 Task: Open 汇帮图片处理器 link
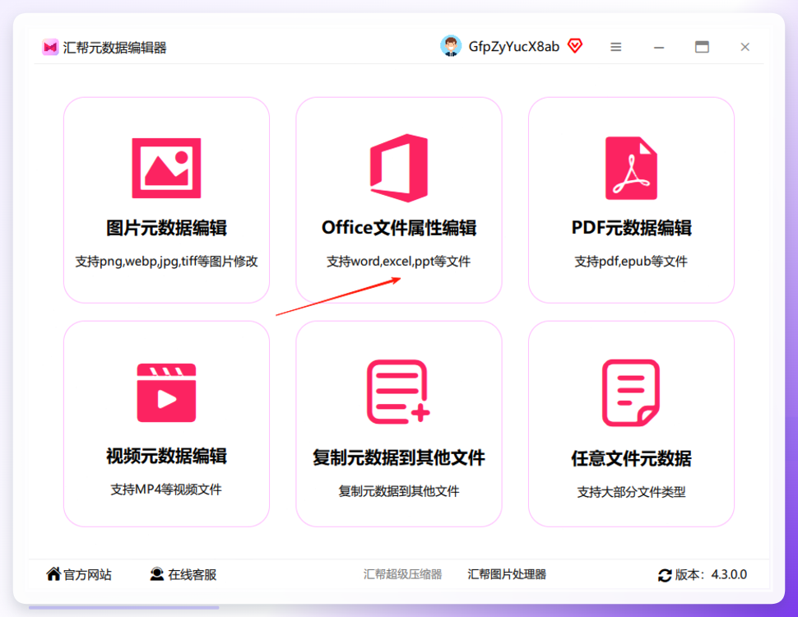point(507,574)
